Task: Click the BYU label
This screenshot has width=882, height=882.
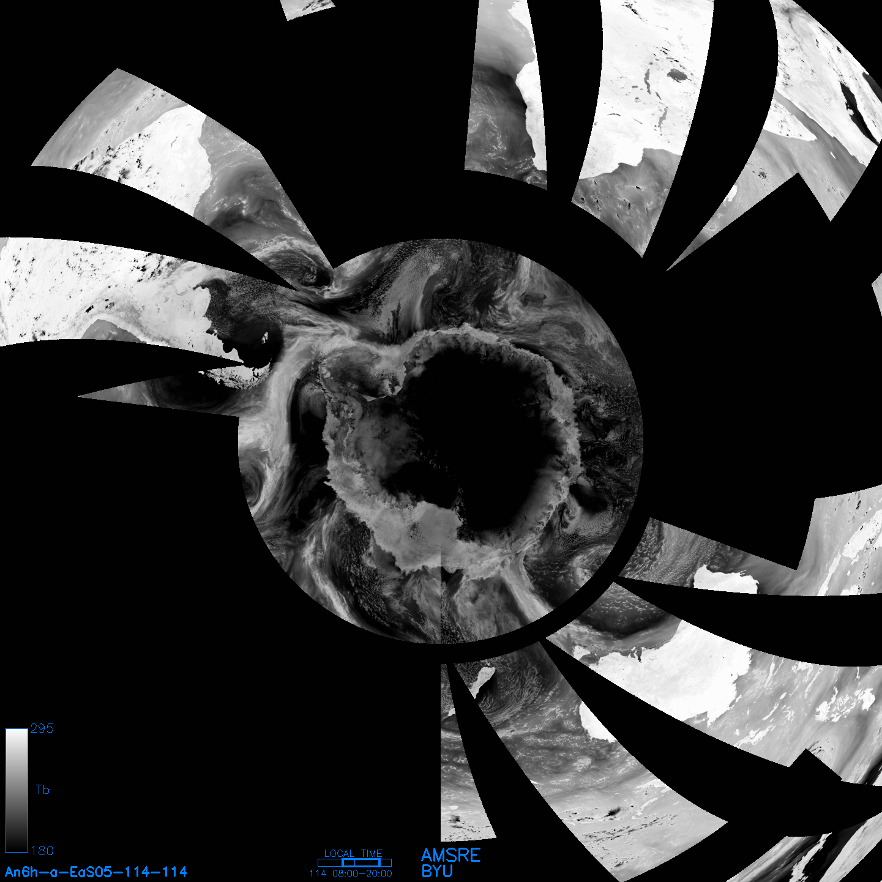Action: [x=437, y=871]
